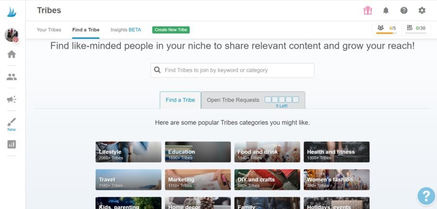437x209 pixels.
Task: Click the pink gift icon
Action: tap(368, 10)
